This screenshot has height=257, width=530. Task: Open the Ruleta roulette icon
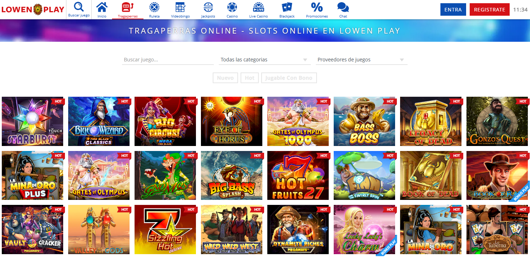click(154, 7)
